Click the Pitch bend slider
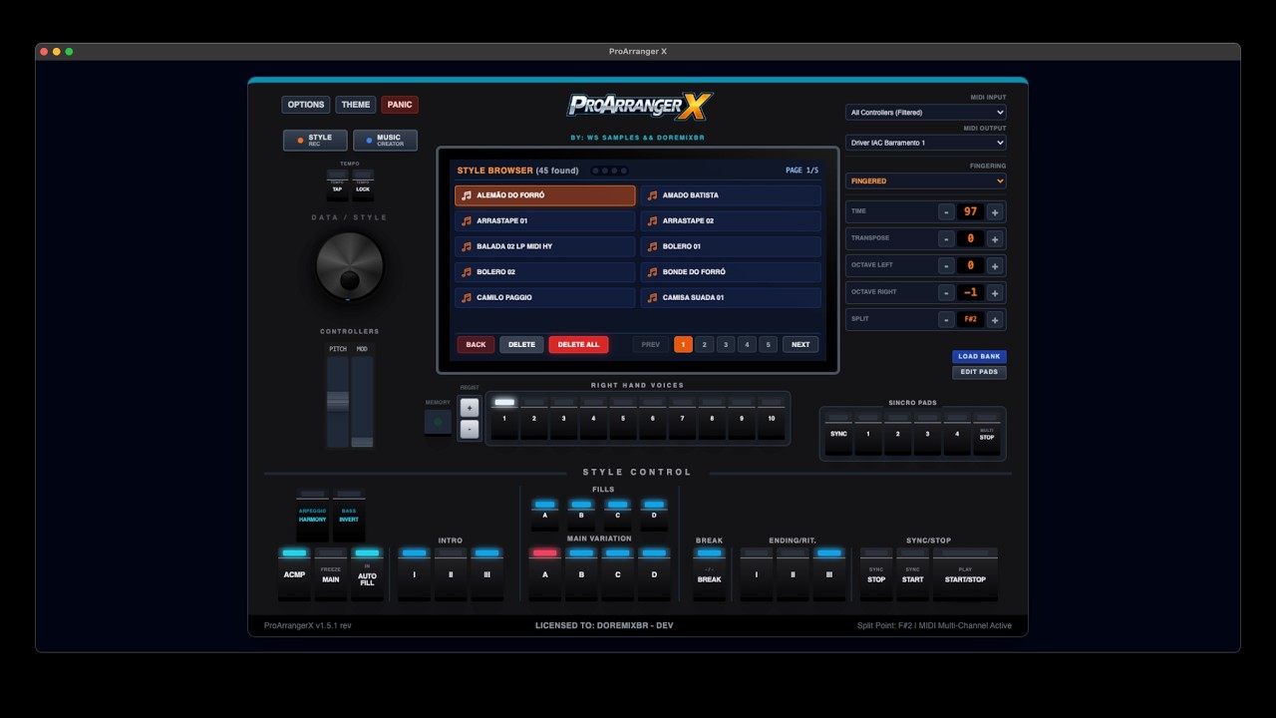The width and height of the screenshot is (1276, 718). coord(338,401)
